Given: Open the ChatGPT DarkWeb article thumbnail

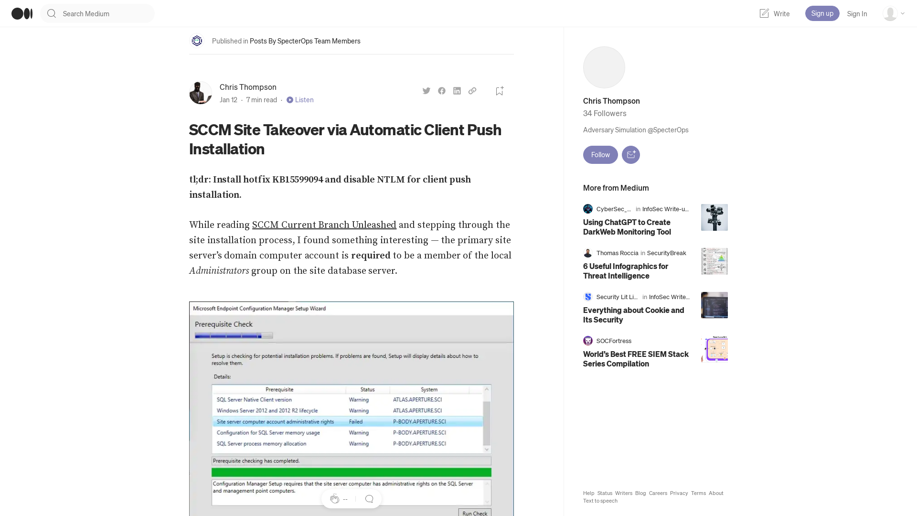Looking at the screenshot, I should tap(714, 217).
